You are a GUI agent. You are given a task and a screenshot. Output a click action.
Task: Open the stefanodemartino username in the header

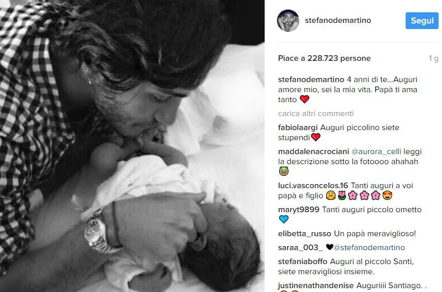pyautogui.click(x=338, y=20)
